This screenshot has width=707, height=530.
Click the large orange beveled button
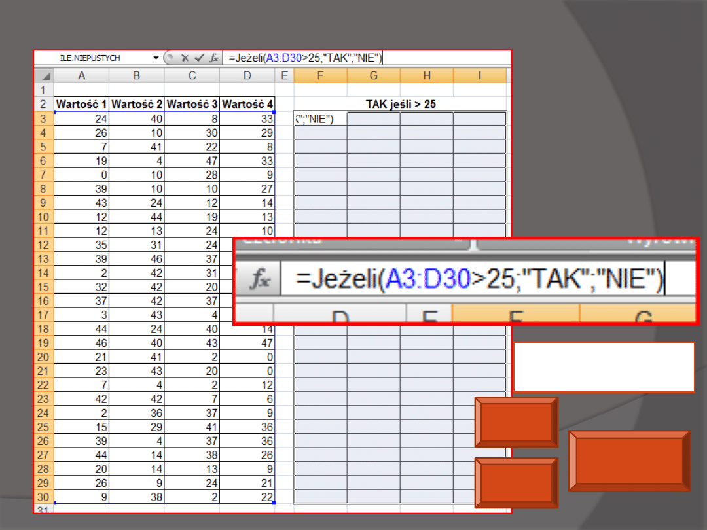[x=629, y=461]
